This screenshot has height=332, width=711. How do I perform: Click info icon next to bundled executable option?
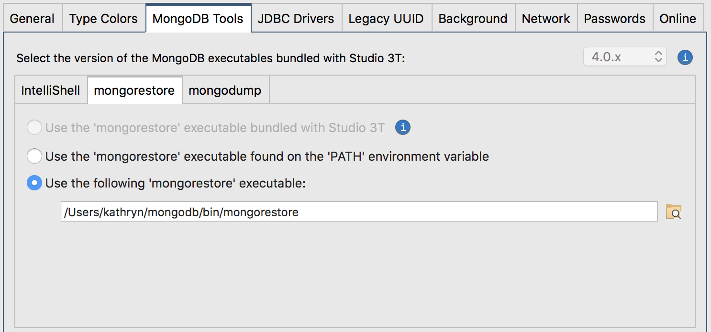pyautogui.click(x=402, y=128)
